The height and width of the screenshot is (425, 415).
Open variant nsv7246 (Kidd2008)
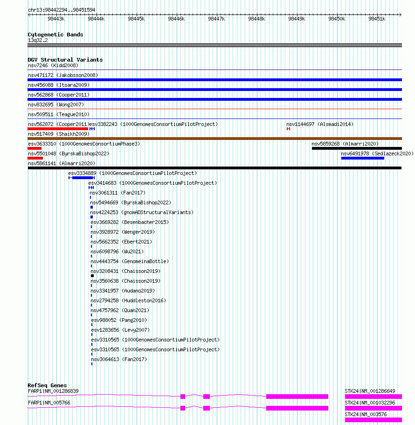click(53, 66)
